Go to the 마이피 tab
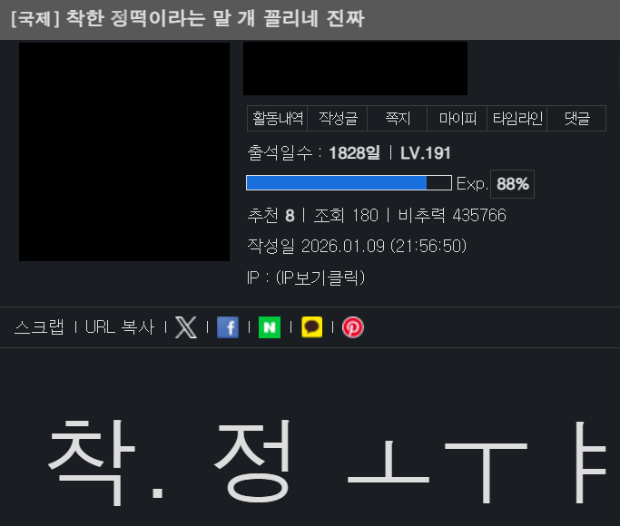Image resolution: width=620 pixels, height=526 pixels. pyautogui.click(x=458, y=118)
